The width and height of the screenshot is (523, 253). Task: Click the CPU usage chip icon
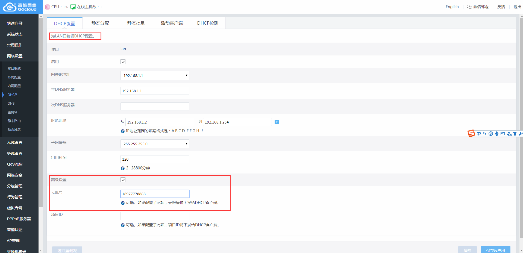point(47,7)
